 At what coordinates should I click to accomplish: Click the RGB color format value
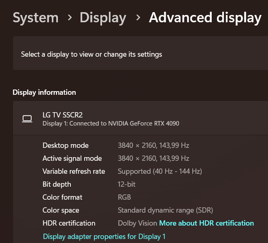[124, 197]
